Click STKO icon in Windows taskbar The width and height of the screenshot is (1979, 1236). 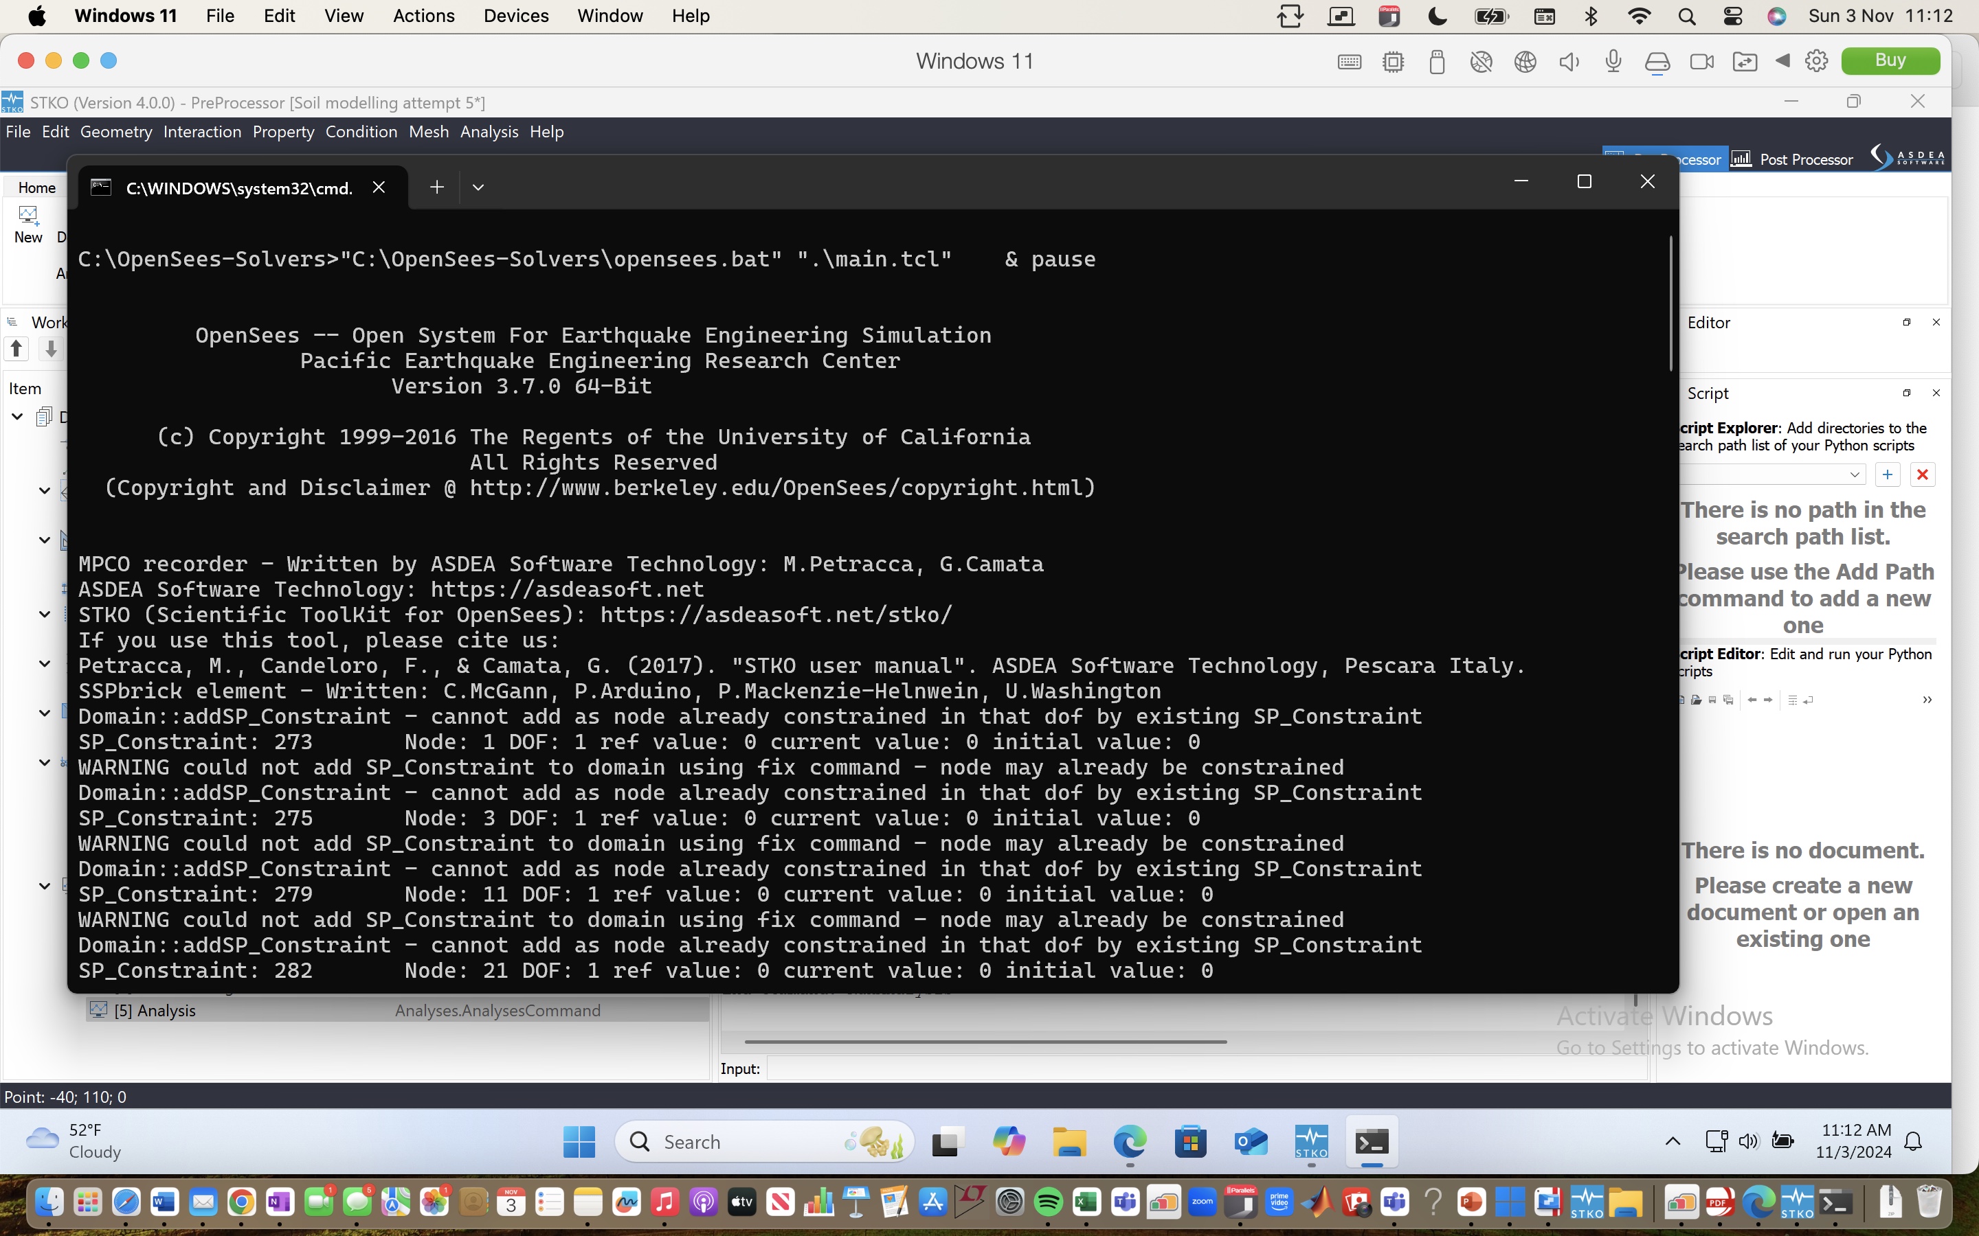[x=1311, y=1141]
